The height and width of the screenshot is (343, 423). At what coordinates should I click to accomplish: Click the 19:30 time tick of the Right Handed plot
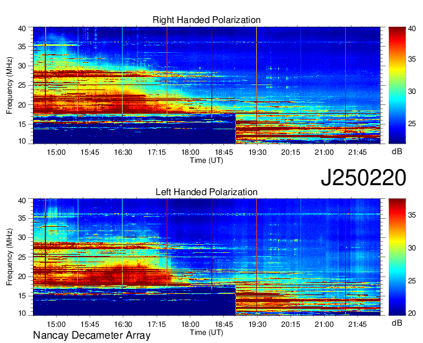tap(258, 152)
